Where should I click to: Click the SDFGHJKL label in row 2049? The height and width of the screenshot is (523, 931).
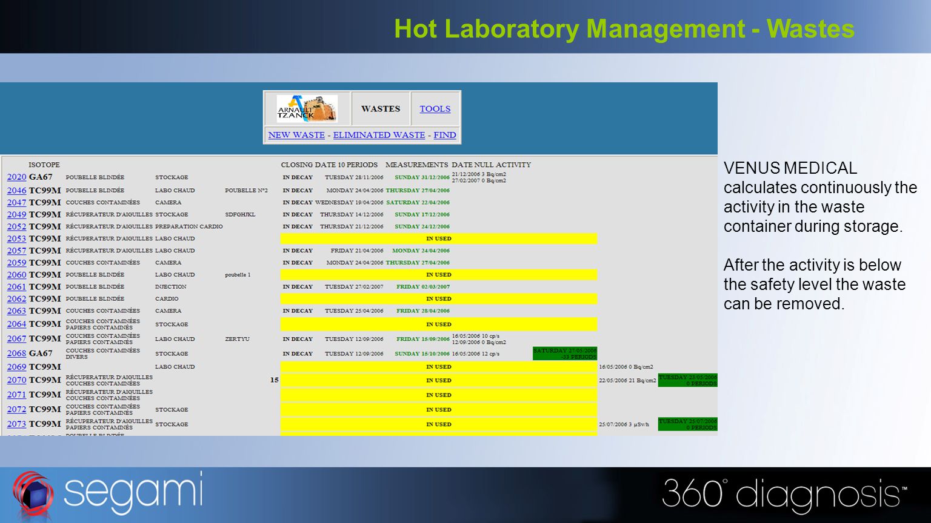click(240, 215)
